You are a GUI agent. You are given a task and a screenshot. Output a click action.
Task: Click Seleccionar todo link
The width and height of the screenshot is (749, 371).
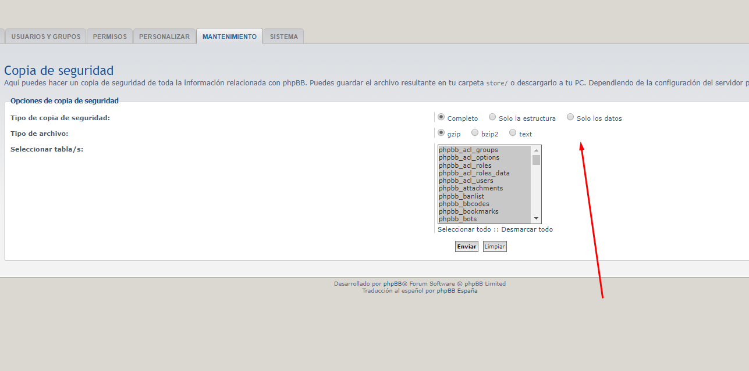point(464,229)
